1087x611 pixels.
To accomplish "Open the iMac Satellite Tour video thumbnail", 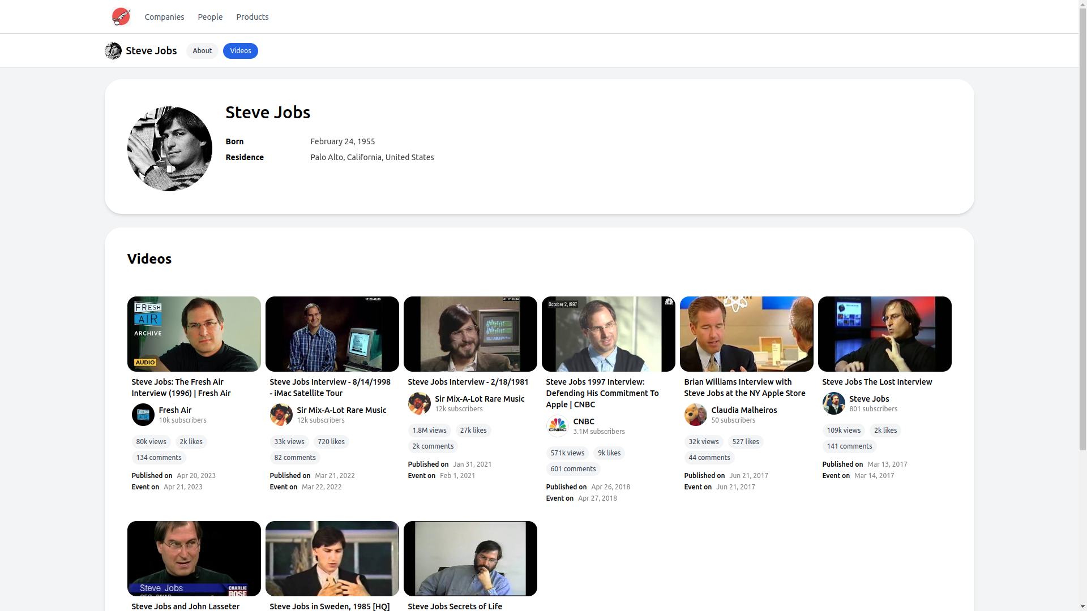I will [332, 334].
